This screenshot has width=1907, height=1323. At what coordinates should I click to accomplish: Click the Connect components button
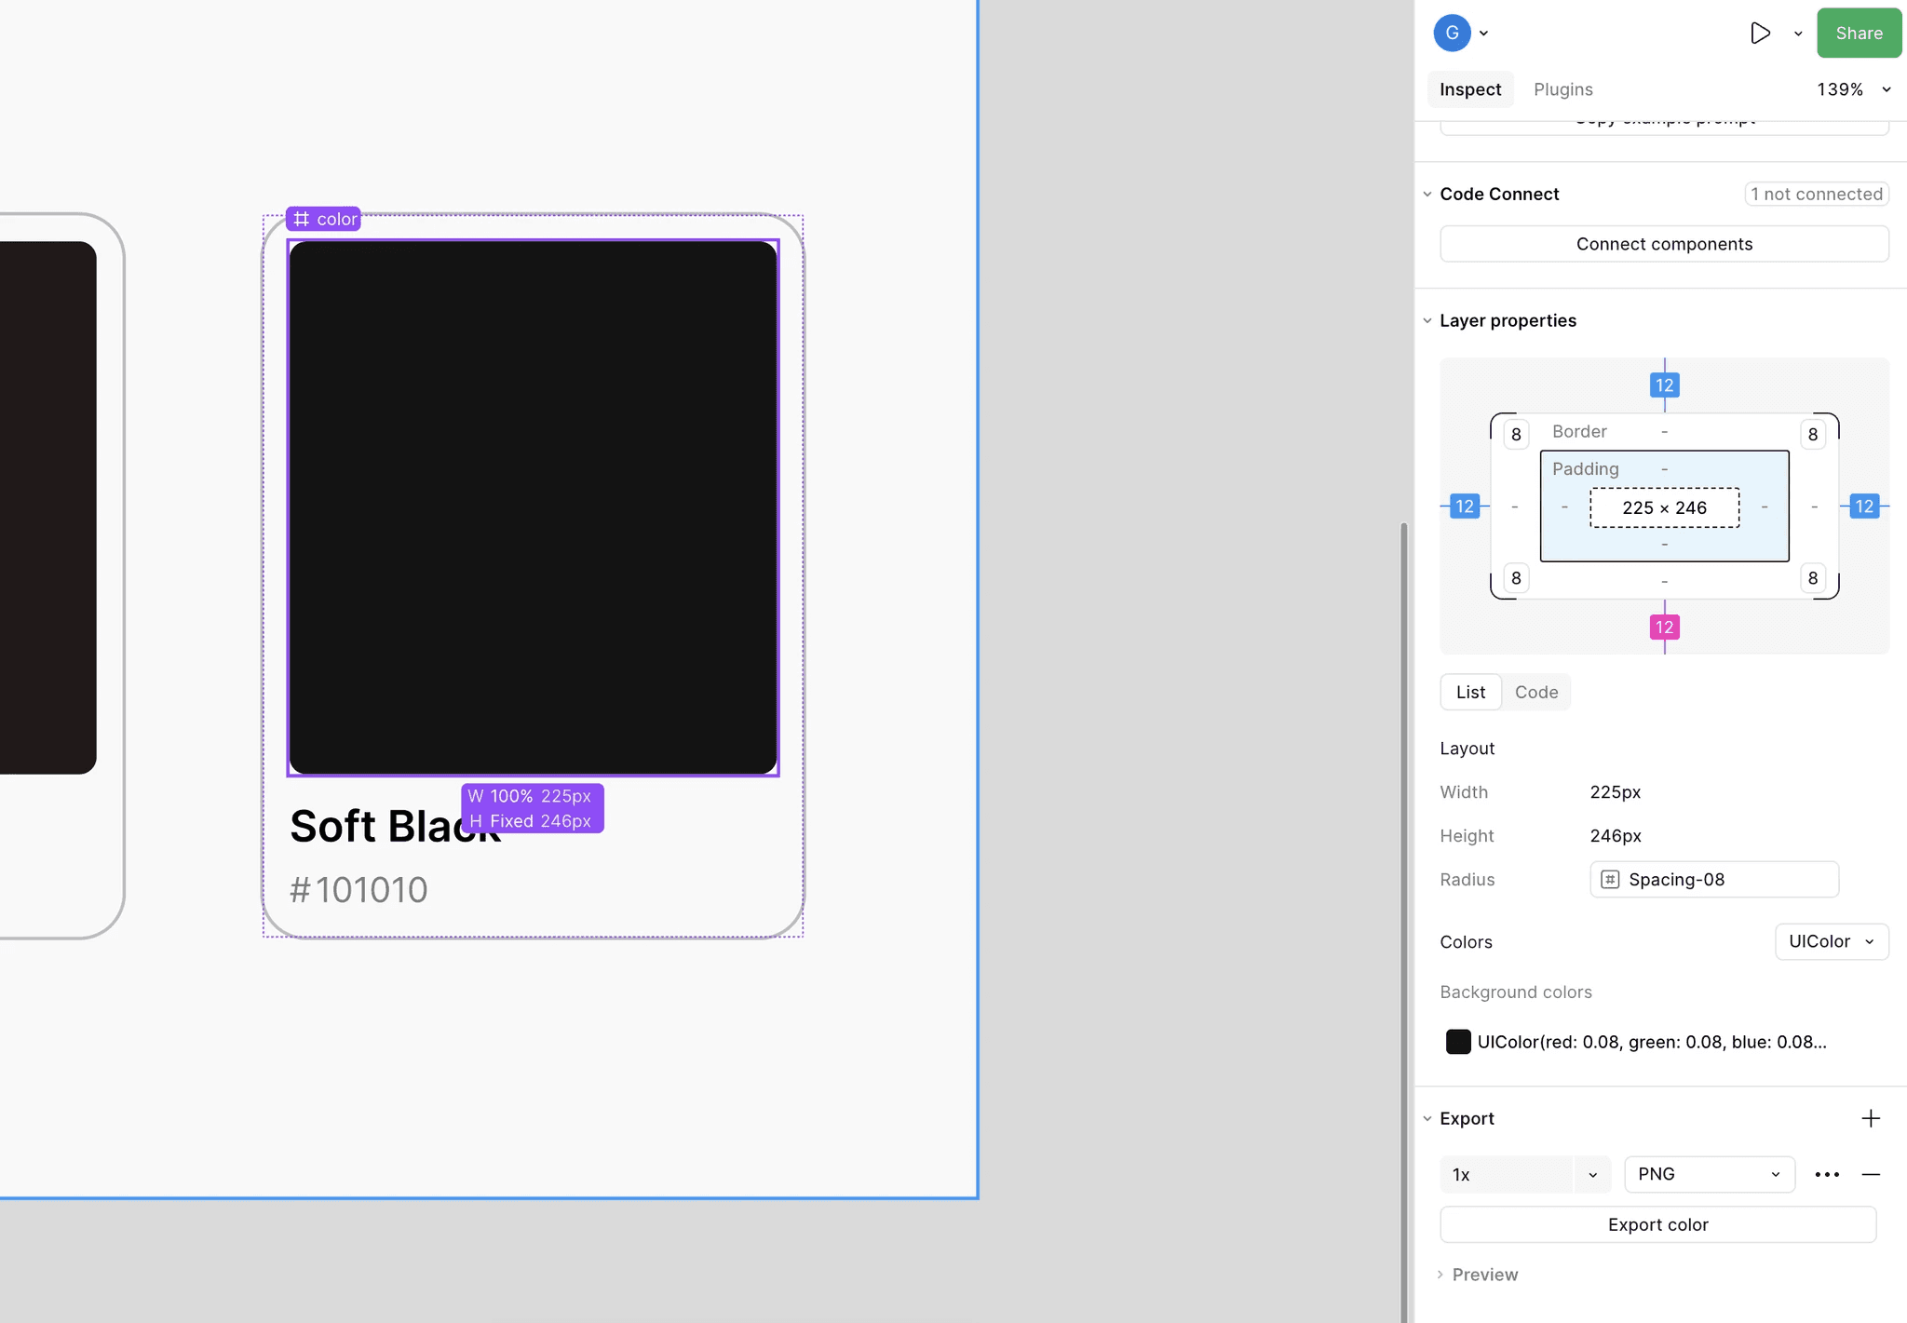click(x=1664, y=244)
